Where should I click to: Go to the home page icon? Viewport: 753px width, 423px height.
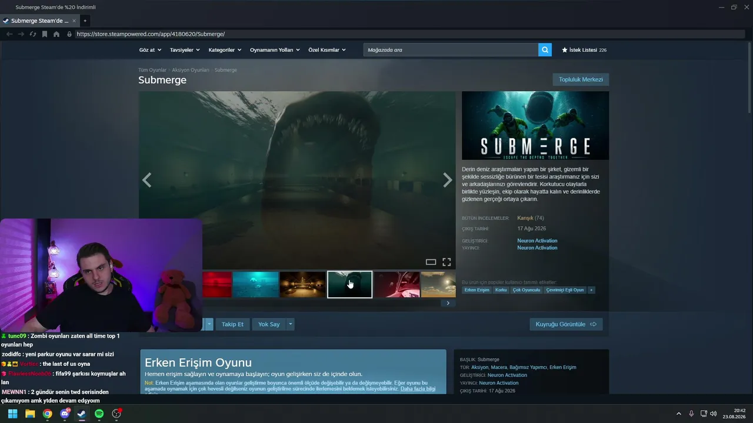(x=56, y=34)
